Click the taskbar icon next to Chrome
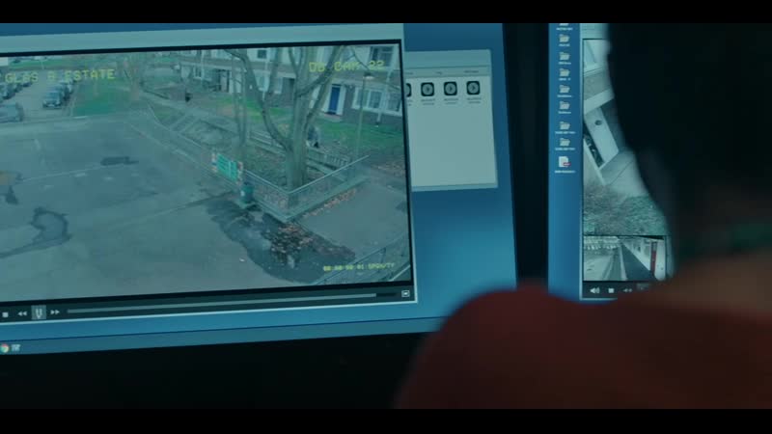Image resolution: width=772 pixels, height=434 pixels. pyautogui.click(x=16, y=348)
